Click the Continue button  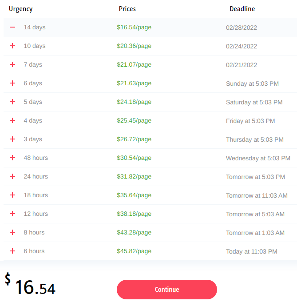[166, 290]
